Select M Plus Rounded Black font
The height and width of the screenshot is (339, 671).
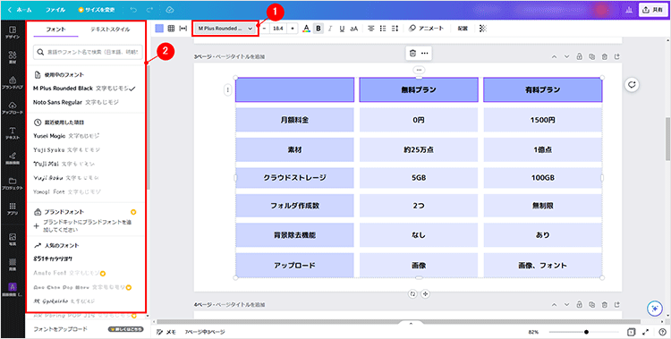coord(84,89)
